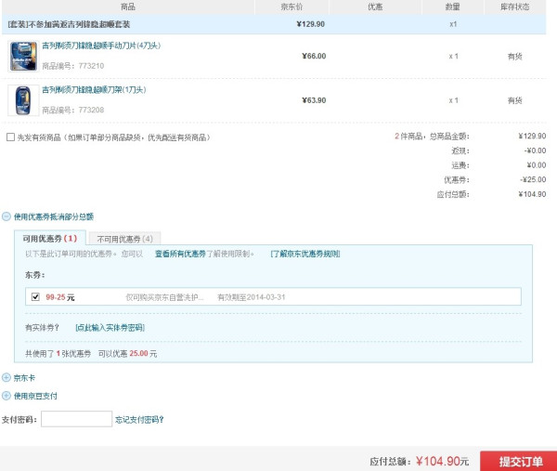The width and height of the screenshot is (557, 471).
Task: Click the 库存状态 column header
Action: [515, 7]
